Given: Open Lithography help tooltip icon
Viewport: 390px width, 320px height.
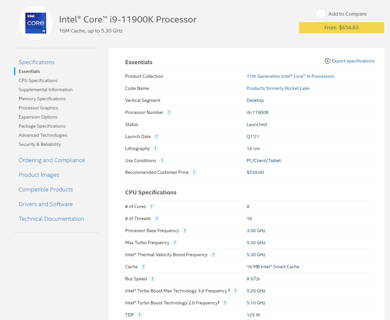Looking at the screenshot, I should coord(155,148).
